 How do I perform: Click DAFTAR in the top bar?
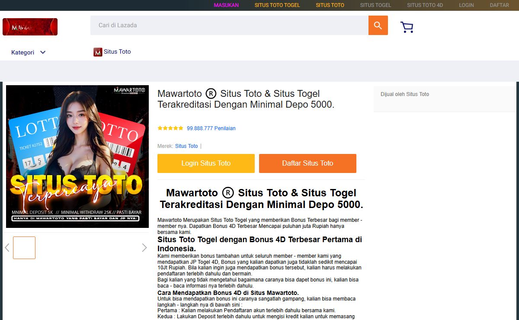[x=500, y=5]
